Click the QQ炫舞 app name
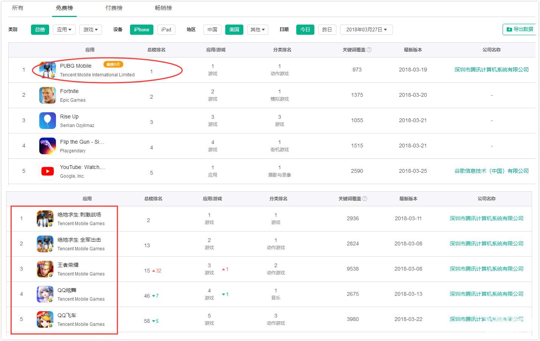The width and height of the screenshot is (540, 341). click(67, 290)
